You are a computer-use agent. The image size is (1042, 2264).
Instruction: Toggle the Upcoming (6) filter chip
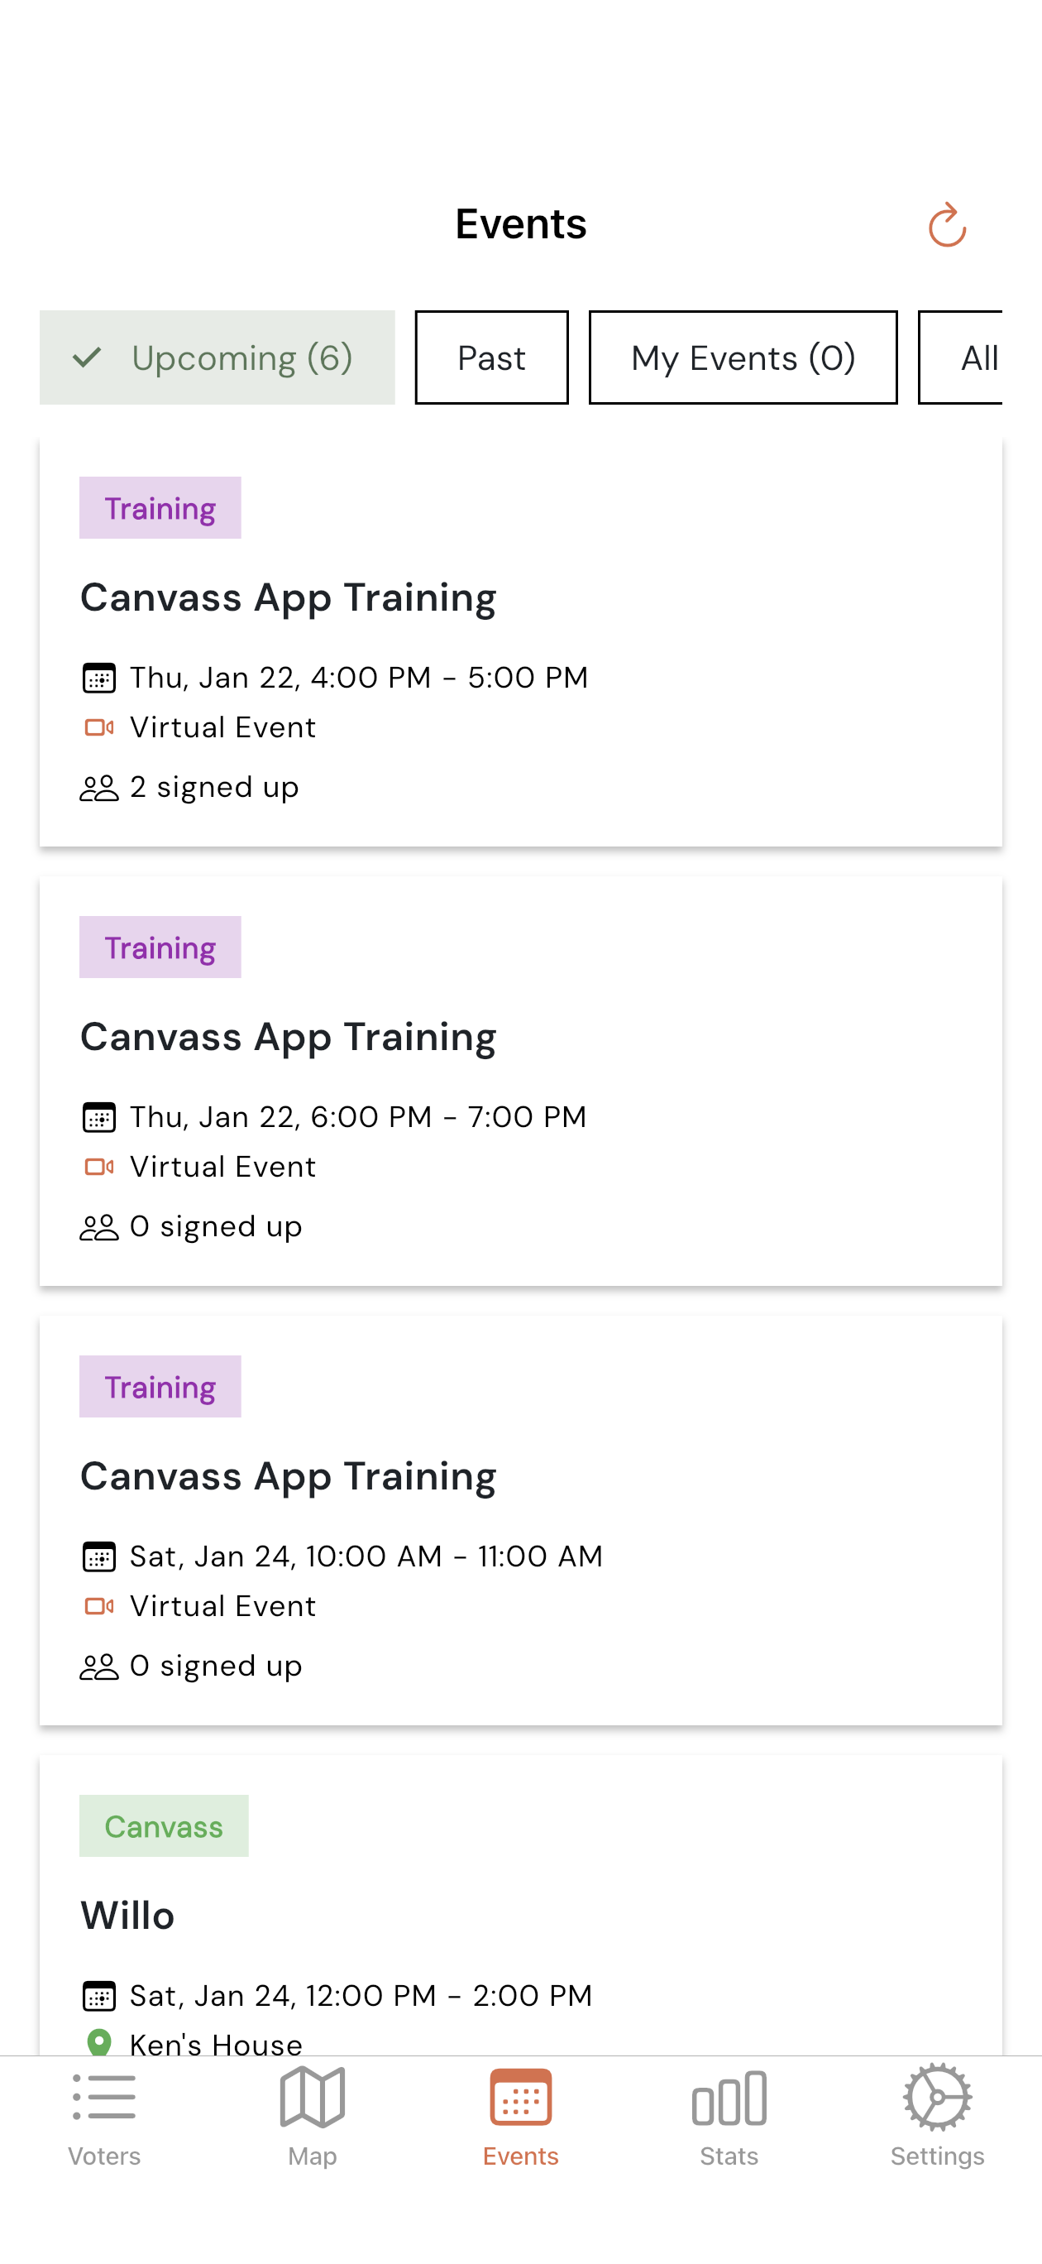[217, 357]
